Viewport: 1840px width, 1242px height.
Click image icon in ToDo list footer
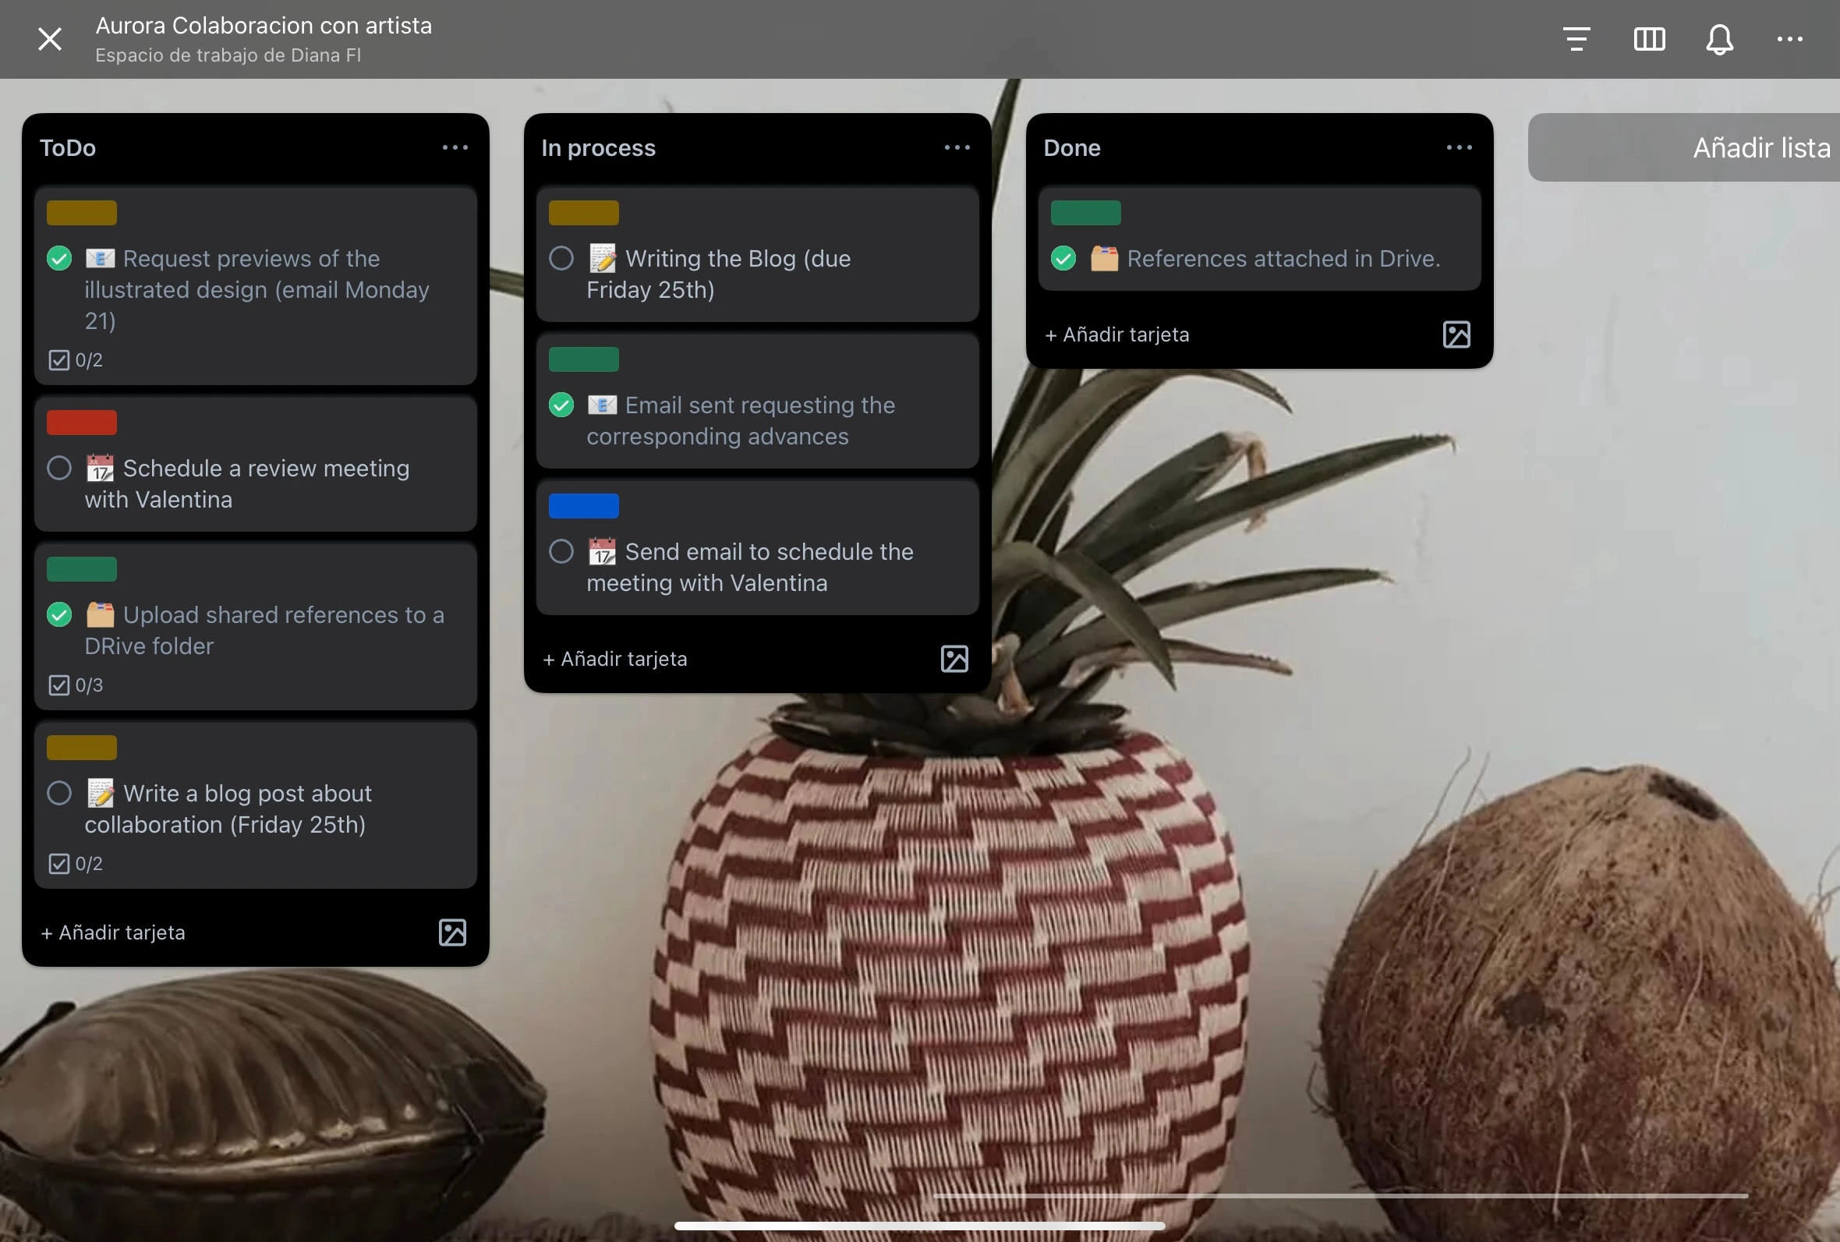click(452, 932)
